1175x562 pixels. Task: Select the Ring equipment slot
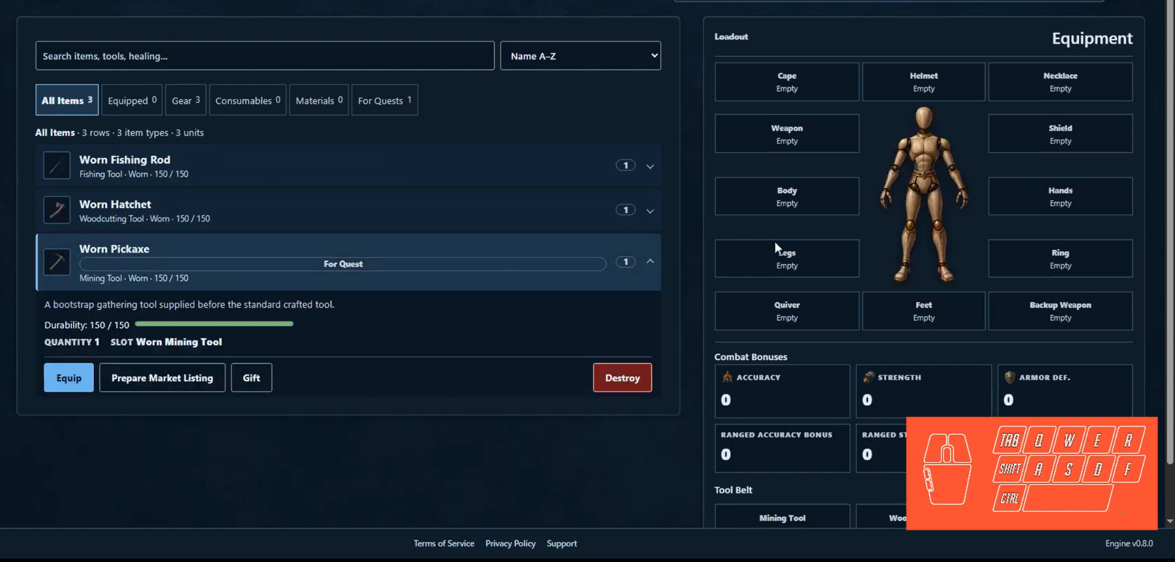click(1060, 259)
